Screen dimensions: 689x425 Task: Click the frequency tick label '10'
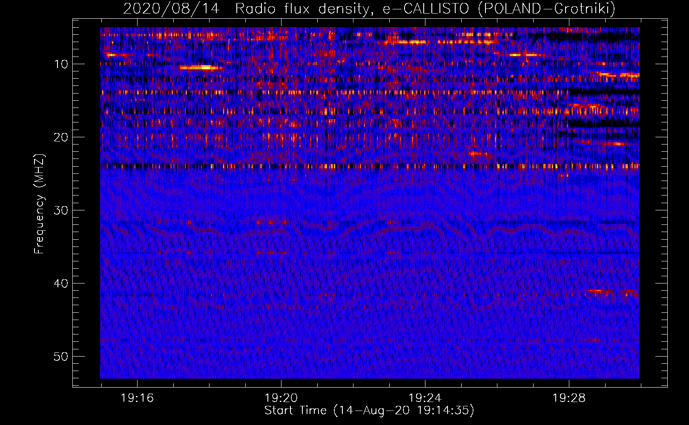(62, 64)
